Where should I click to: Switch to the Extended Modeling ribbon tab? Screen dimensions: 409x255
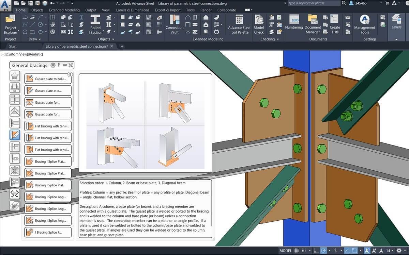[x=64, y=10]
